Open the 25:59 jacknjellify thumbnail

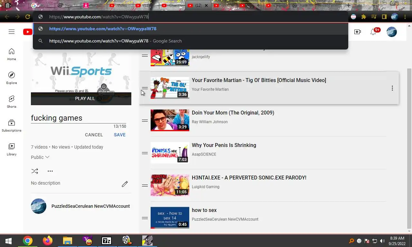click(x=170, y=58)
